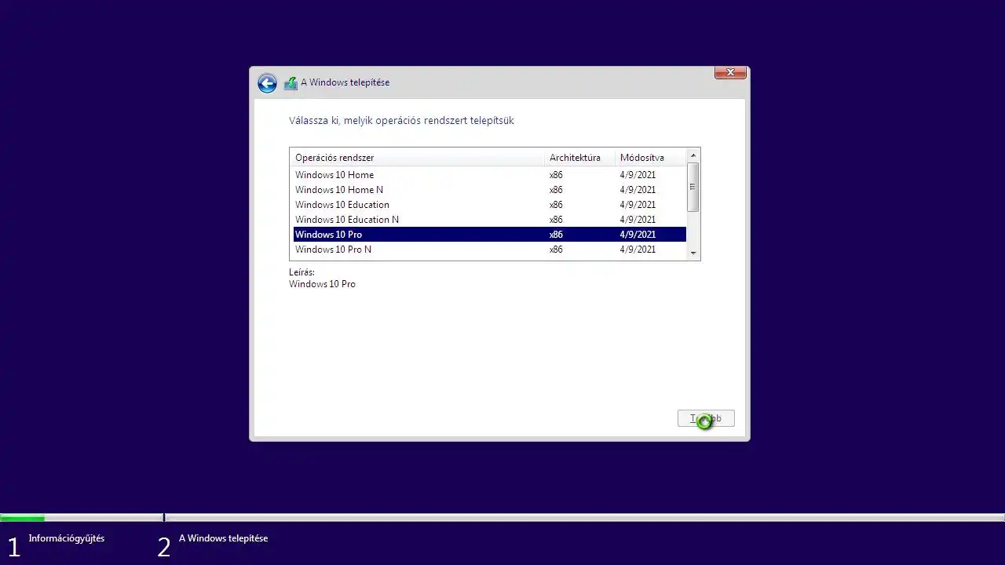Select Windows 10 Home N edition
Screen dimensions: 1005x565
pos(489,190)
